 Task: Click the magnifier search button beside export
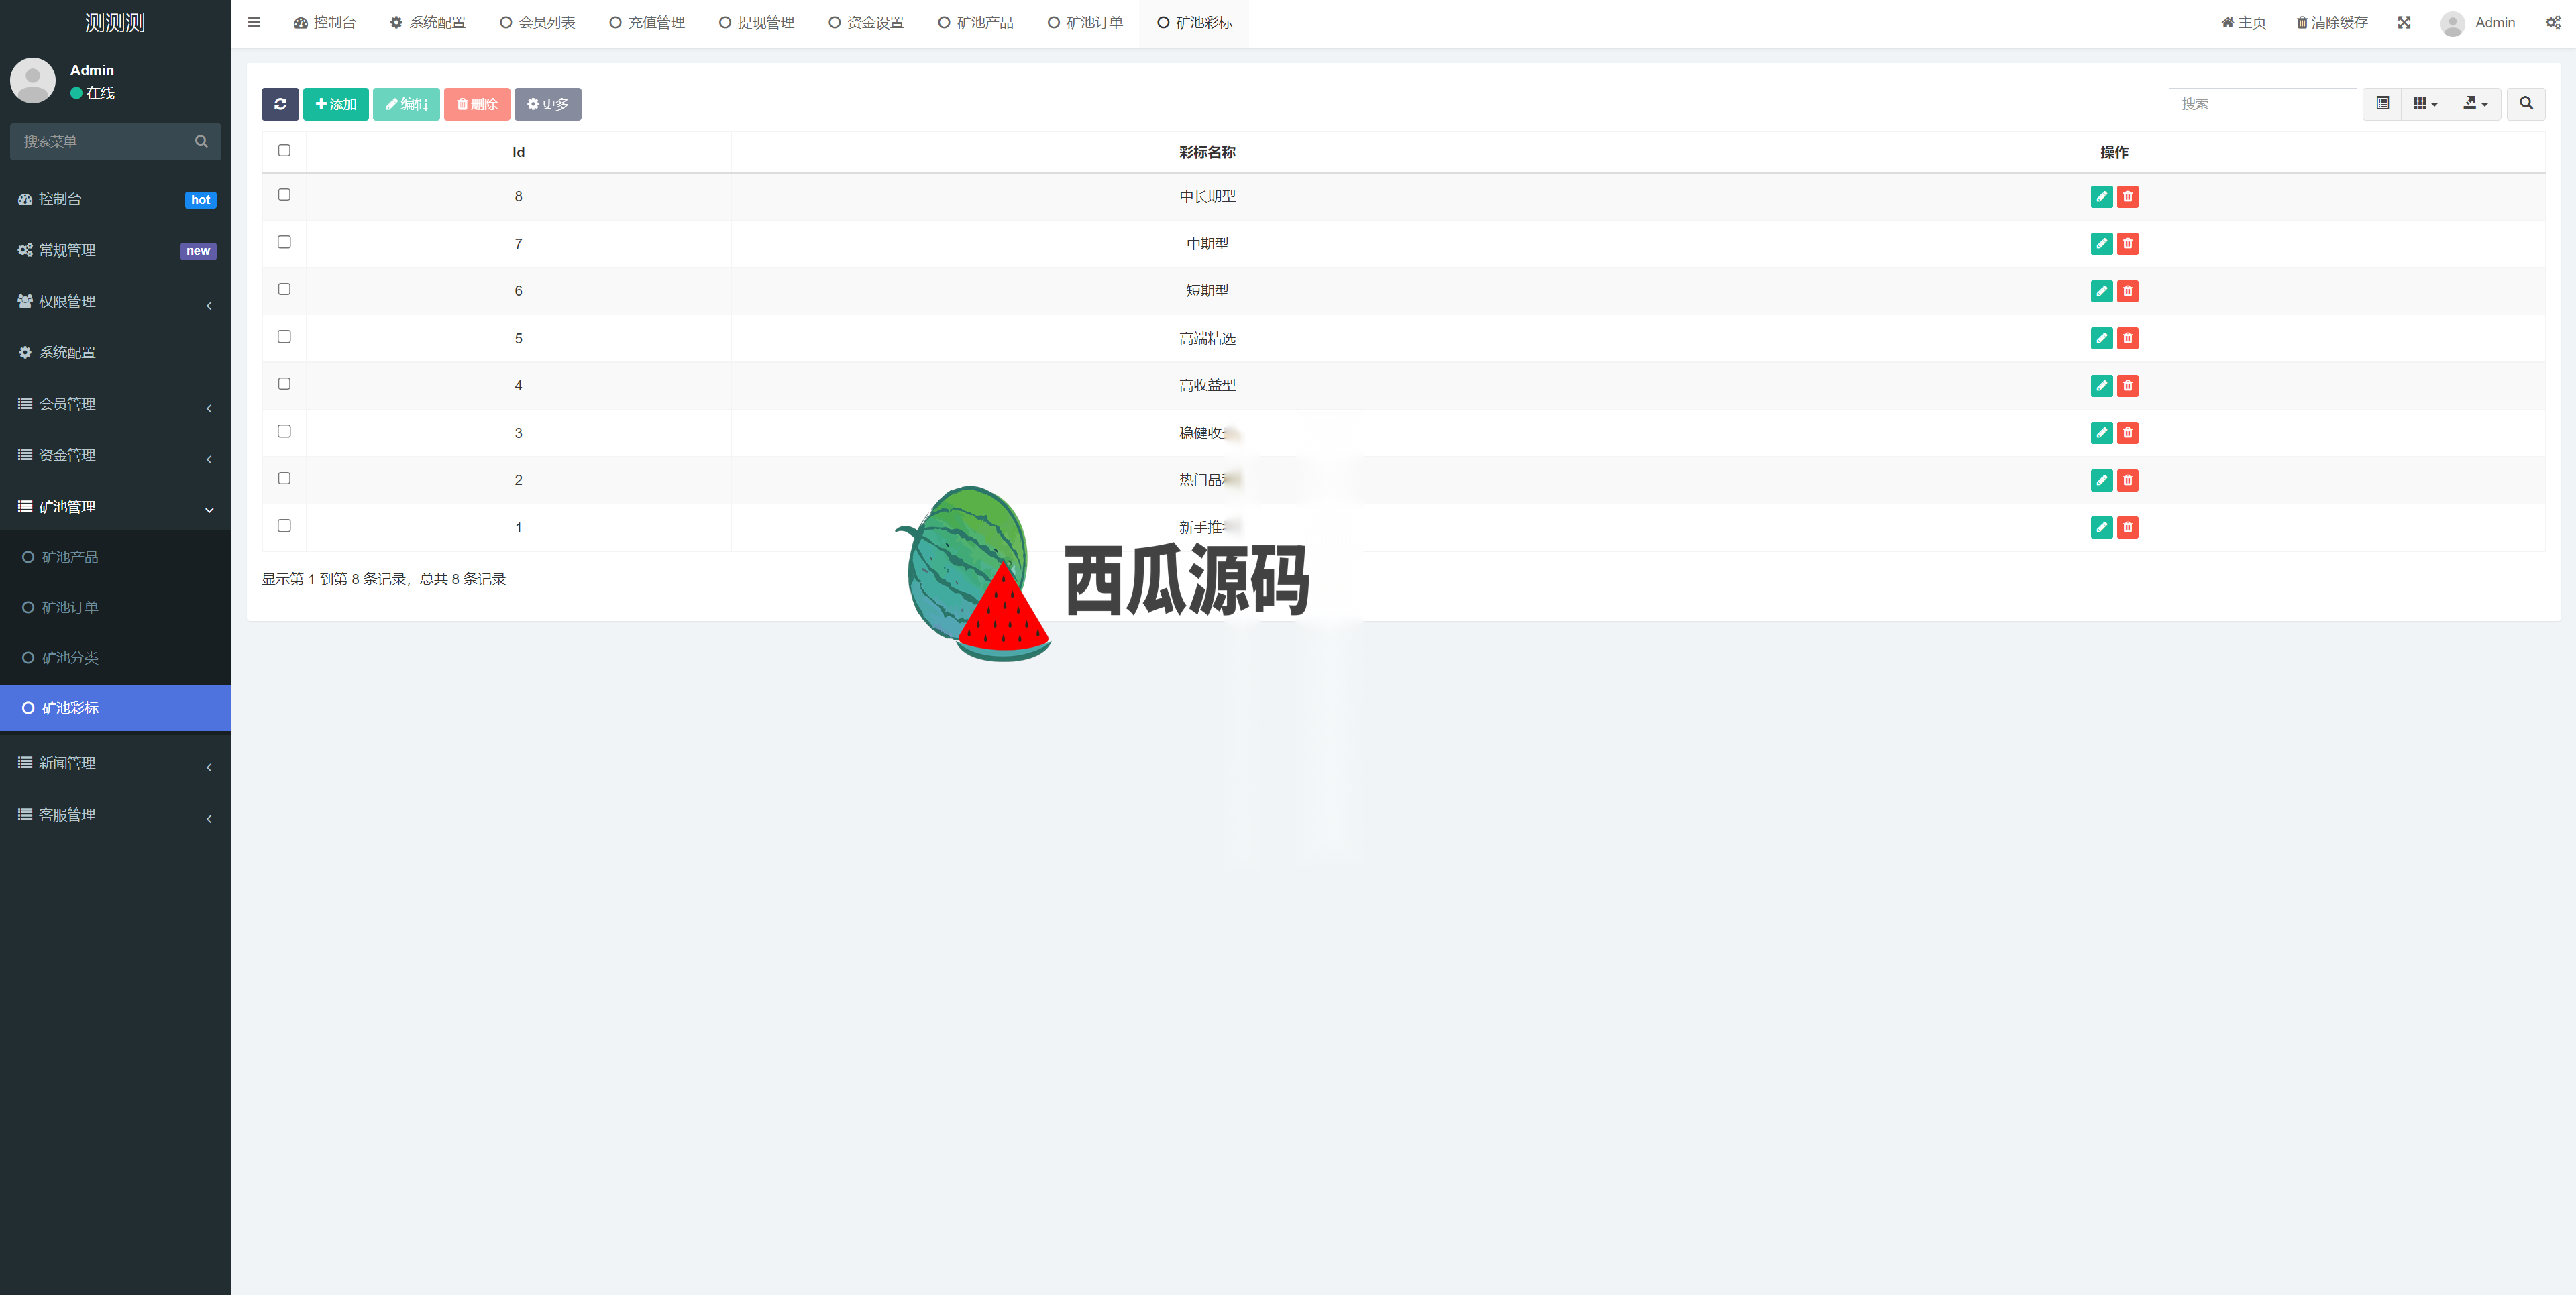[2526, 104]
